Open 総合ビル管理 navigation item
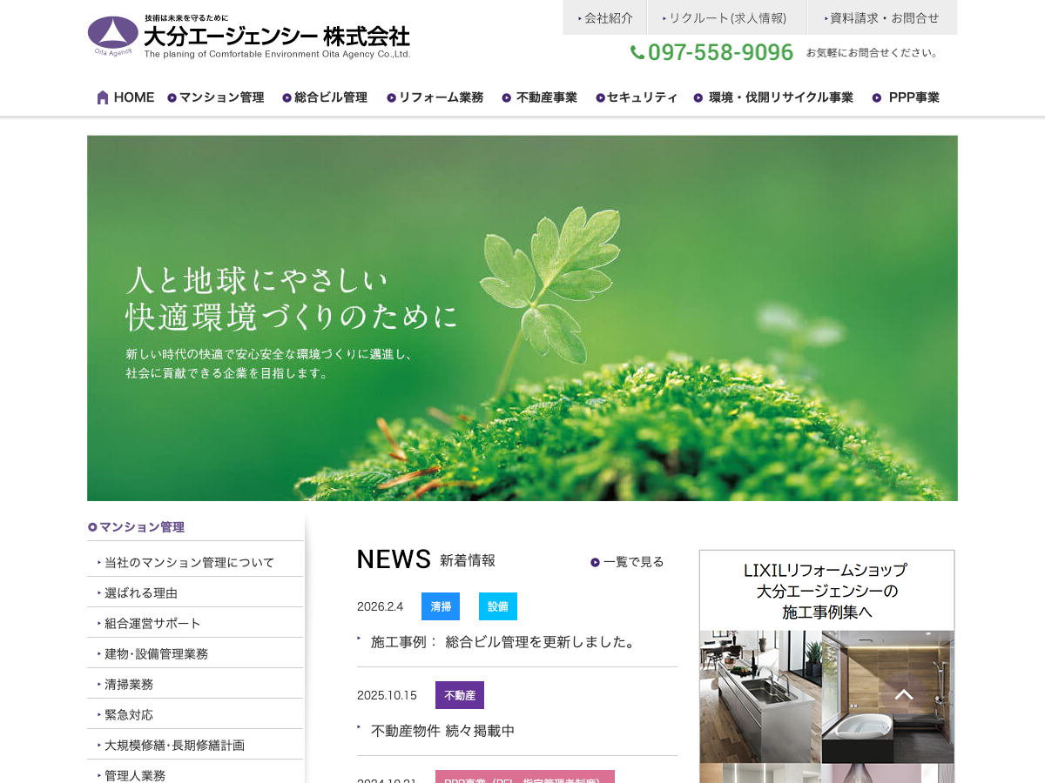The image size is (1045, 783). [325, 97]
